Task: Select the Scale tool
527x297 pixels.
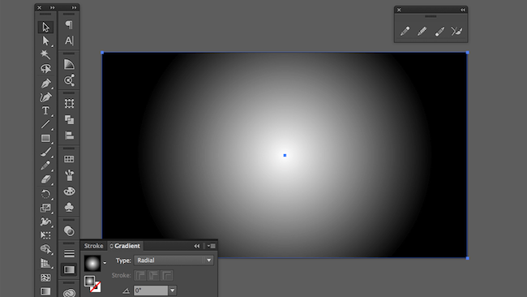Action: point(45,208)
